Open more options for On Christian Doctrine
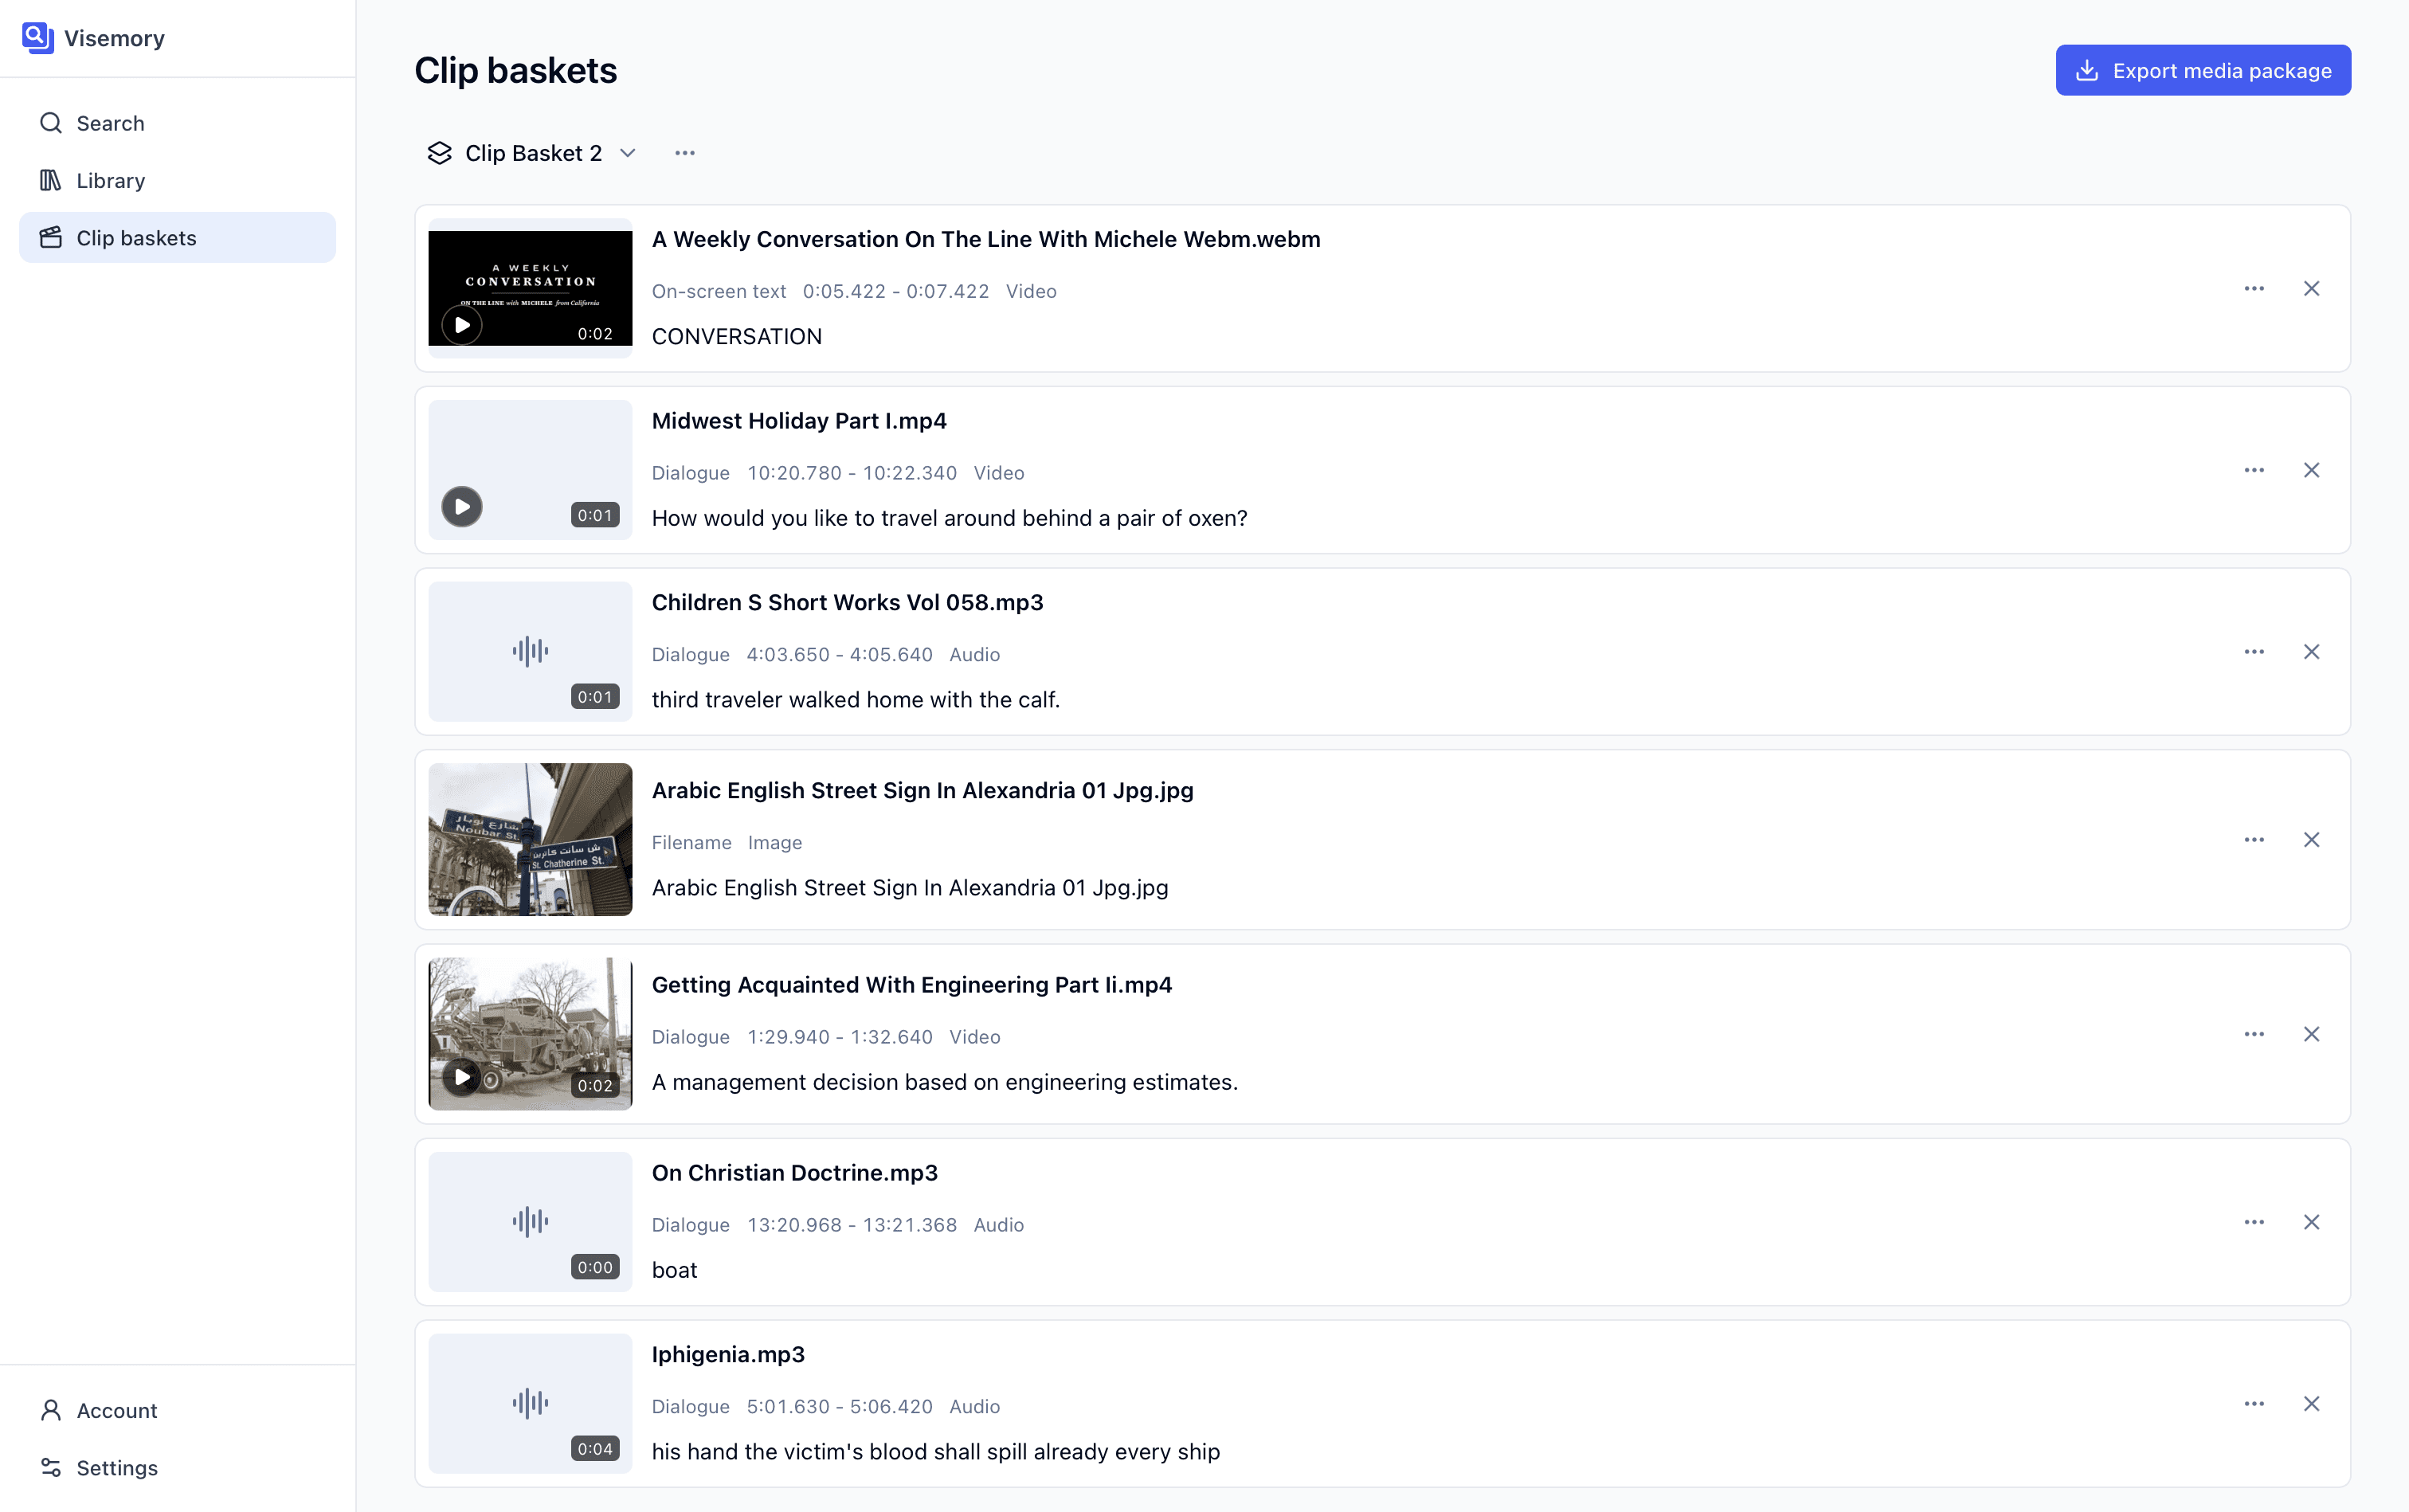 pos(2254,1222)
